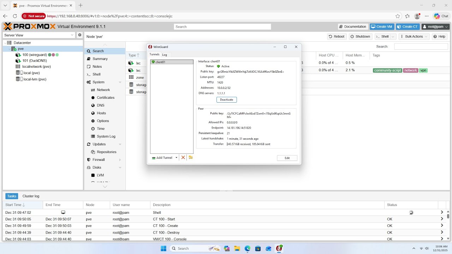The width and height of the screenshot is (452, 254).
Task: Open the root@pam user menu
Action: coord(436,27)
